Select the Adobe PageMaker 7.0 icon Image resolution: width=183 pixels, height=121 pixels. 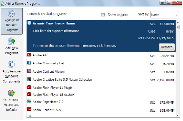[29, 101]
